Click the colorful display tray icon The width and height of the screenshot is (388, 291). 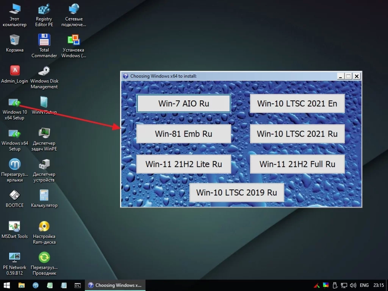point(326,285)
